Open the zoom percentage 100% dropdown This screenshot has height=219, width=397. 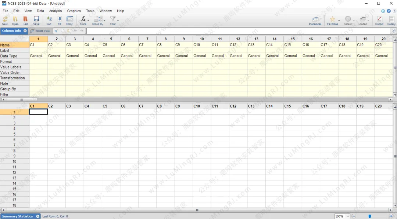coord(348,216)
